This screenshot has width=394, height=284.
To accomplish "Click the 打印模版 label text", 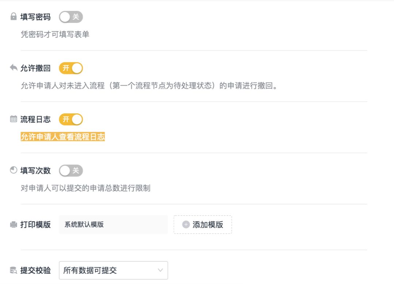I will [35, 225].
